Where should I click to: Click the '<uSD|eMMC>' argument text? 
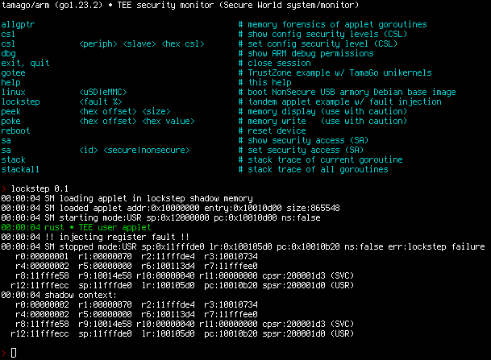click(x=103, y=93)
